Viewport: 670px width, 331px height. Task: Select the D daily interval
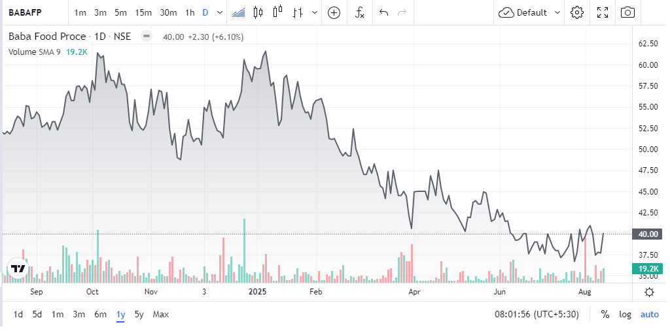pos(205,13)
